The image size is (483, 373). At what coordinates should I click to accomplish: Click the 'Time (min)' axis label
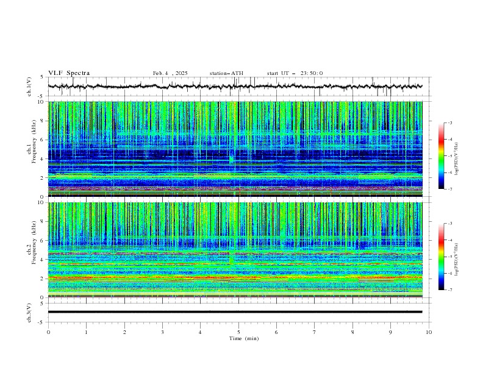(x=244, y=338)
